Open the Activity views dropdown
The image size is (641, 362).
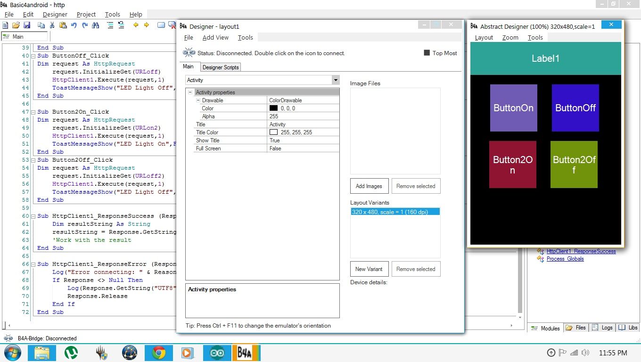click(x=335, y=80)
